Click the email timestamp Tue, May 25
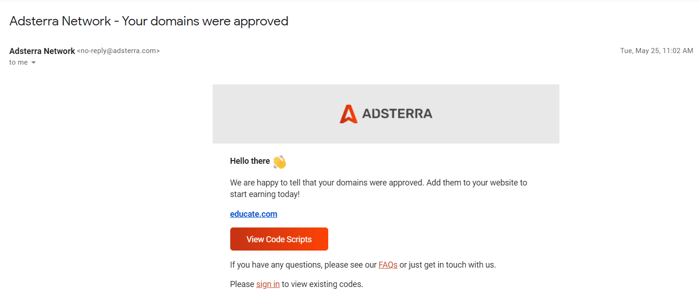Viewport: 699px width, 299px height. coord(656,51)
